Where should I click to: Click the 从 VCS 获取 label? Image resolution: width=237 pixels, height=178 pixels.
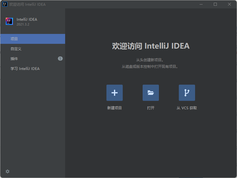point(187,108)
